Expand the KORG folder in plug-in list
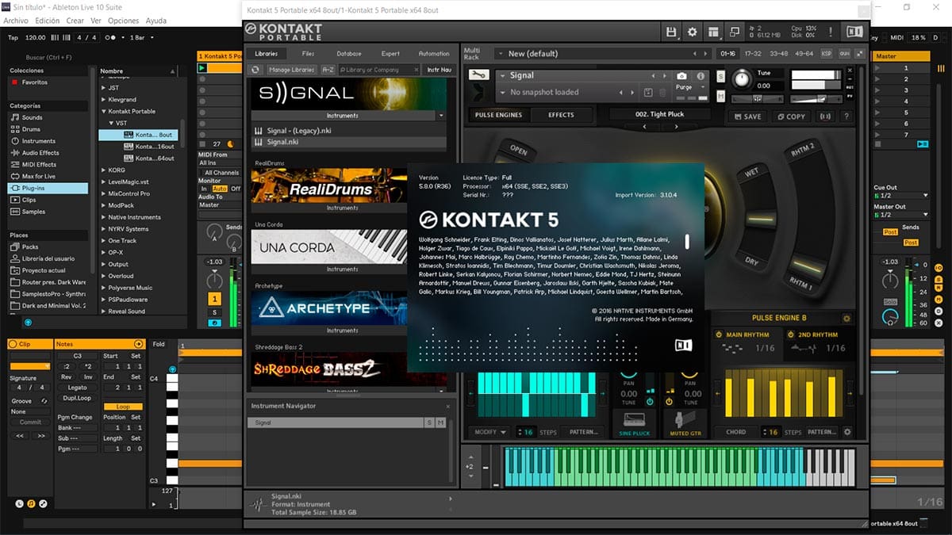Screen dimensions: 952x535 click(x=104, y=170)
